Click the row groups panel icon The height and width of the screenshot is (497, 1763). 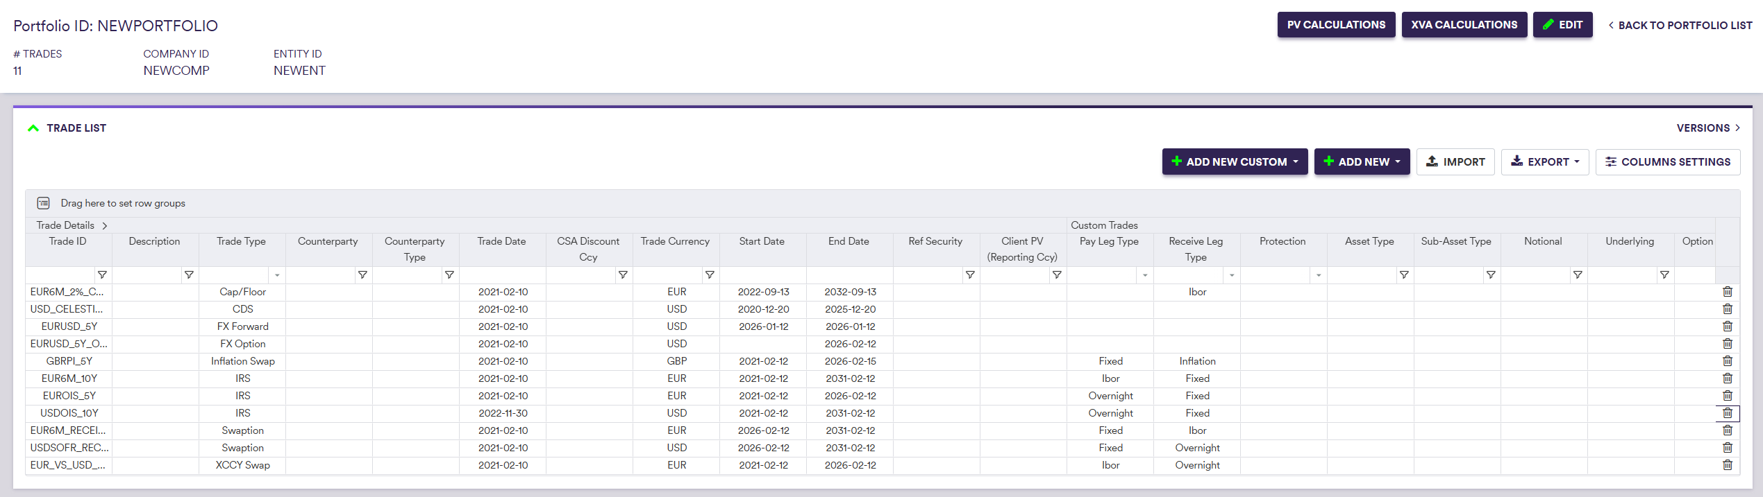(43, 203)
